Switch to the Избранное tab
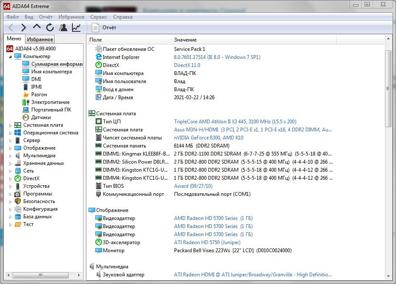This screenshot has height=284, width=396. point(40,39)
